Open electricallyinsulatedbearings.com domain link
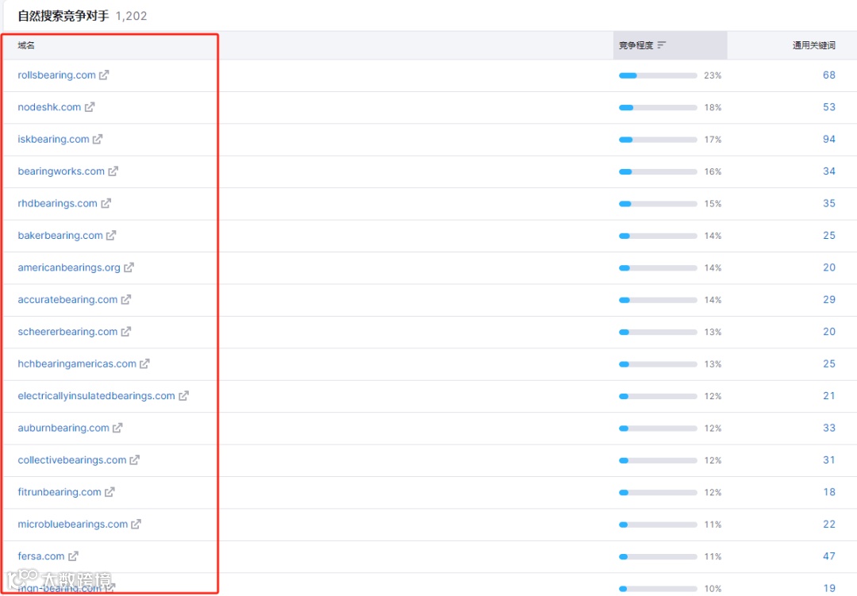857x596 pixels. pos(96,395)
